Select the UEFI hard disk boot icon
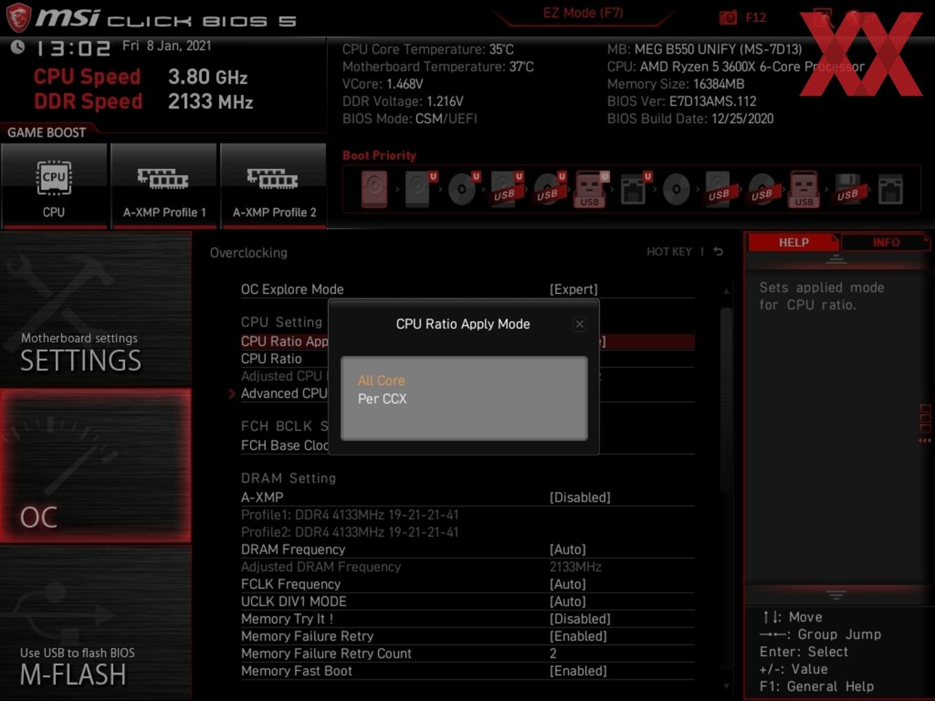The width and height of the screenshot is (935, 701). click(419, 190)
